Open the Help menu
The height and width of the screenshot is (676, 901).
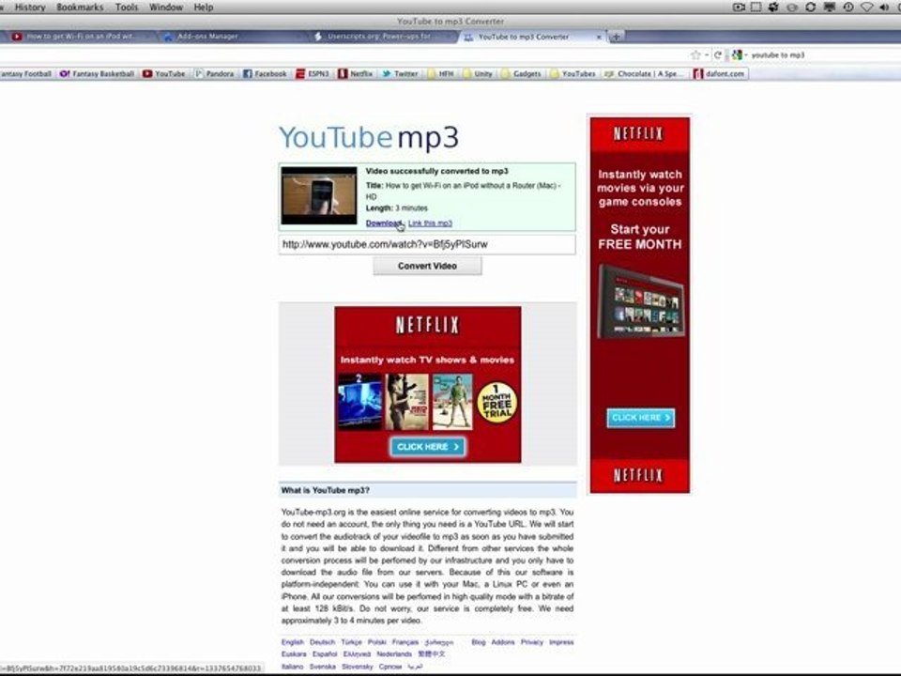pyautogui.click(x=204, y=7)
